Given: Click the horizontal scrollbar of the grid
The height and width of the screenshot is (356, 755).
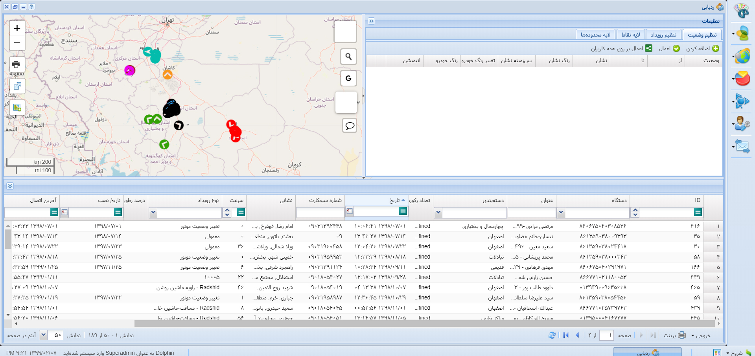Looking at the screenshot, I should click(424, 324).
